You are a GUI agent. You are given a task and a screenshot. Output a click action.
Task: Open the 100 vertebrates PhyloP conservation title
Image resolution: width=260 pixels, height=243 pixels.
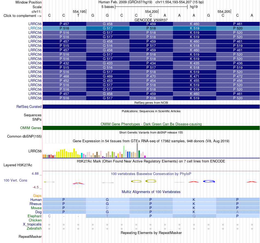tap(151, 174)
